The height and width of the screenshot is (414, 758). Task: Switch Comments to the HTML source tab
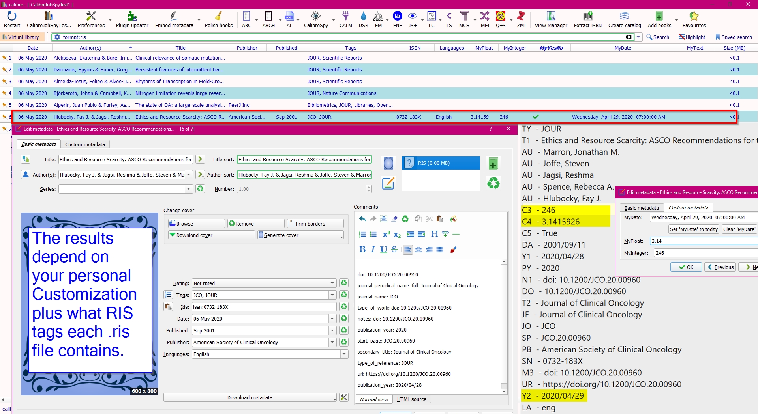click(x=411, y=399)
